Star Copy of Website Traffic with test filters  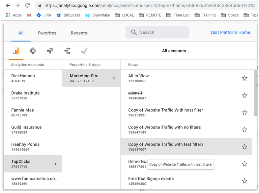[245, 147]
